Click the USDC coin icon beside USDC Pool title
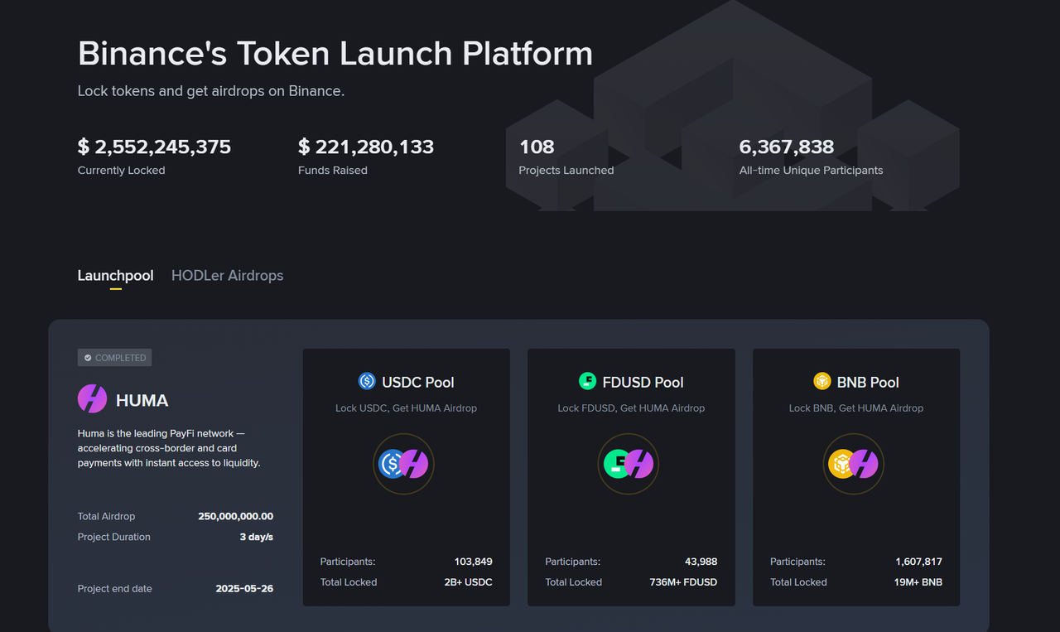 coord(367,381)
